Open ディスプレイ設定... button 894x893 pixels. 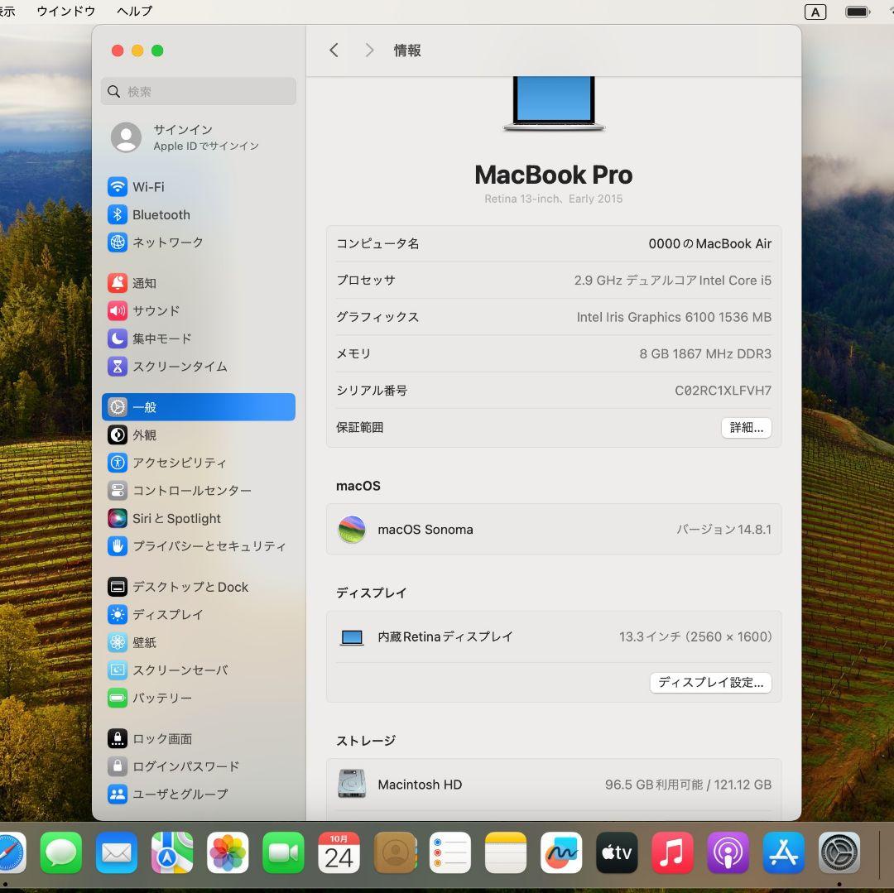click(710, 682)
